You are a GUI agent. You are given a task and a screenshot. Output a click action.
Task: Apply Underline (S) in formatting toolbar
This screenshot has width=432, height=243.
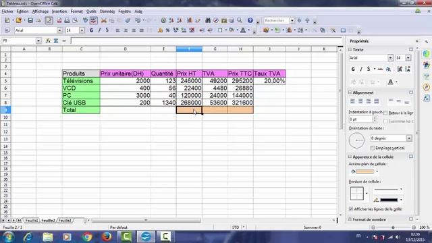coord(107,30)
